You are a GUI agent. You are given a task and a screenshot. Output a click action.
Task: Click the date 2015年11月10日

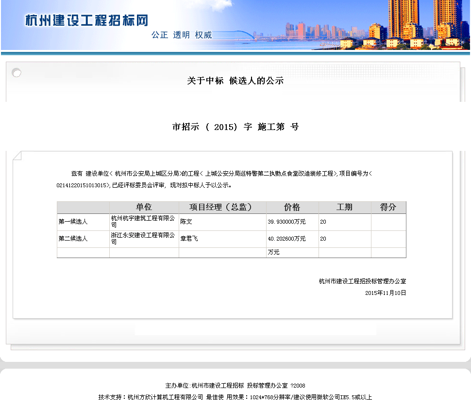click(386, 293)
